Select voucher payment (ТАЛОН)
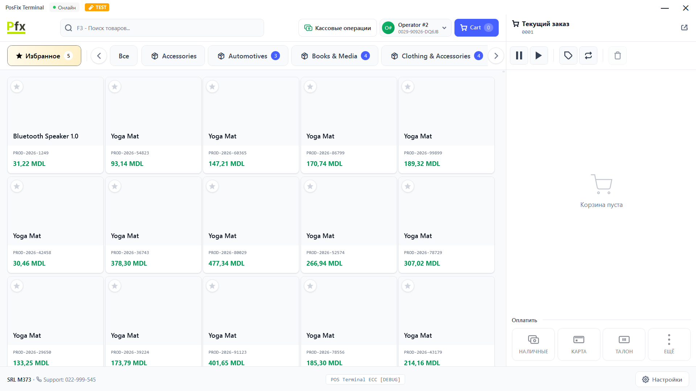This screenshot has width=696, height=391. [624, 344]
